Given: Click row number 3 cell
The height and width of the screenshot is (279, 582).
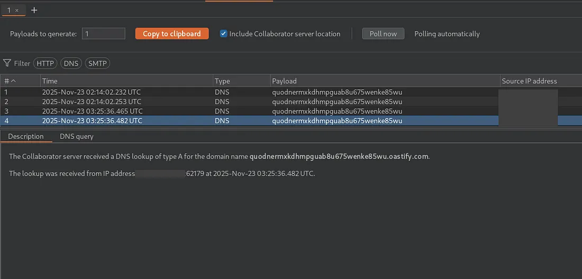Looking at the screenshot, I should point(20,111).
